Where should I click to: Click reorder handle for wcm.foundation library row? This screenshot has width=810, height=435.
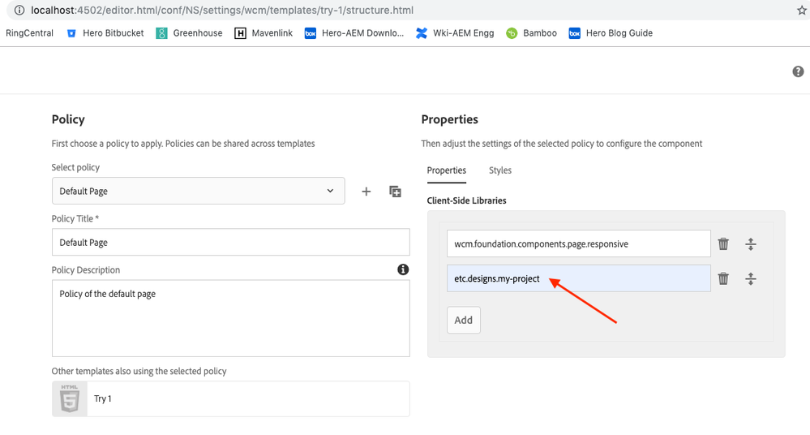[751, 243]
